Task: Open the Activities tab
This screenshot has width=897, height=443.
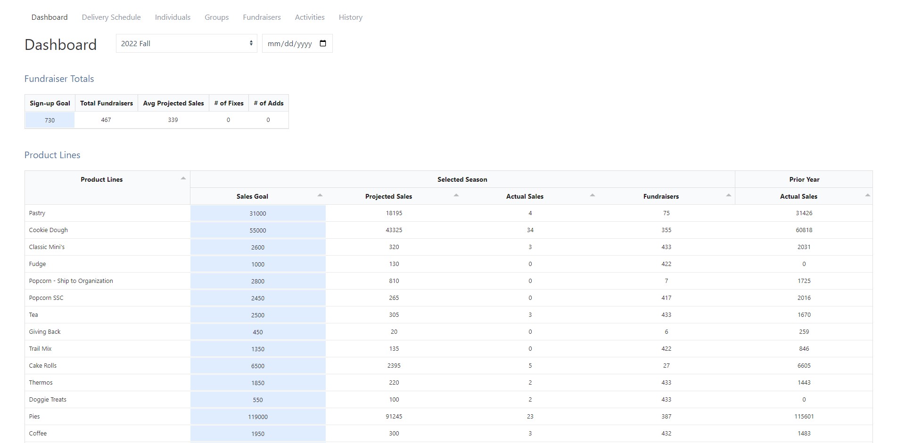Action: pos(310,17)
